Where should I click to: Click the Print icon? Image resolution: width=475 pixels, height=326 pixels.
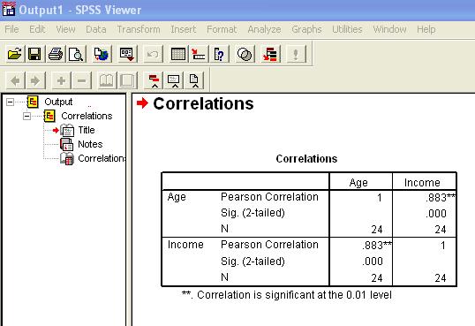click(56, 54)
